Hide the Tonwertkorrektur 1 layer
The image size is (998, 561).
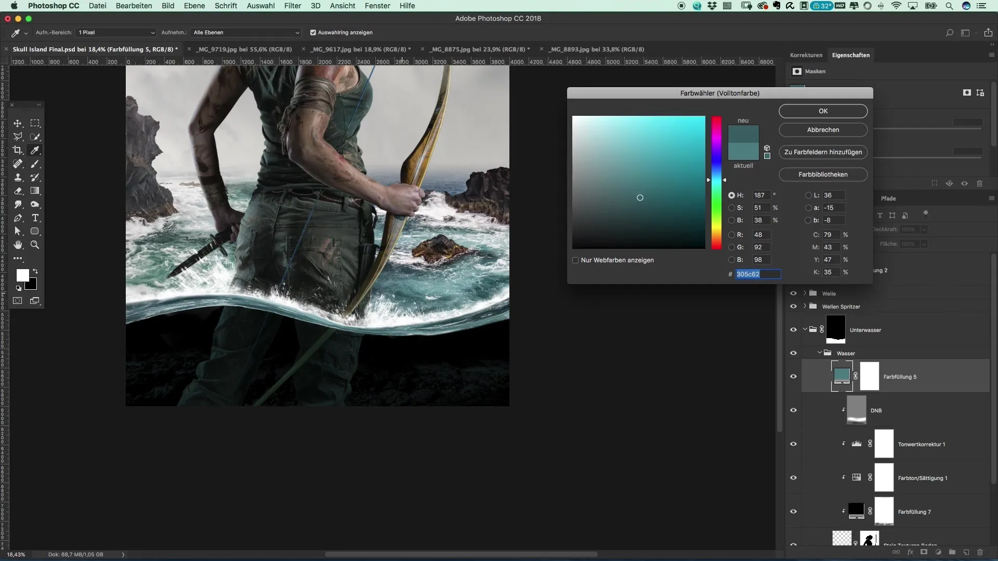click(793, 444)
